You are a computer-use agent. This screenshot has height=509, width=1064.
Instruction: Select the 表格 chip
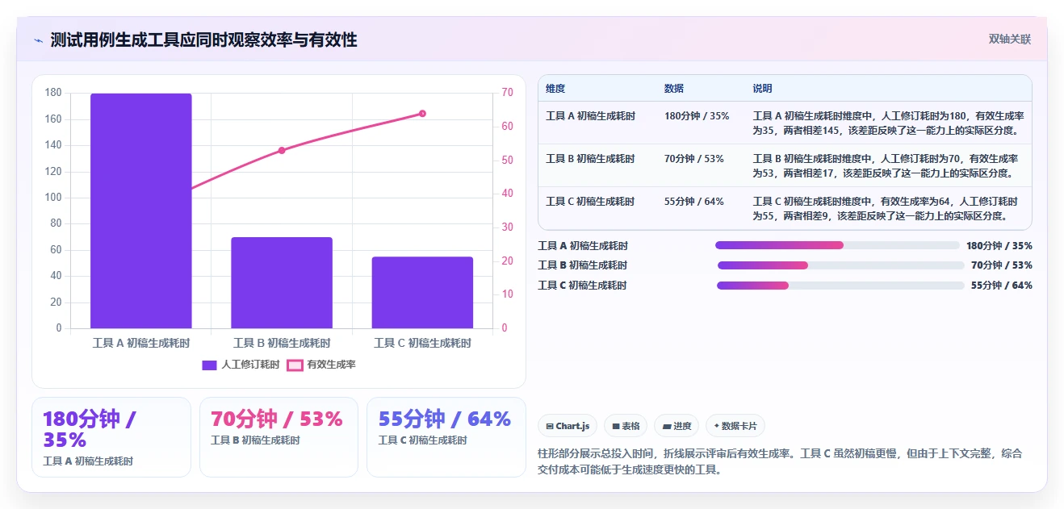(x=626, y=426)
